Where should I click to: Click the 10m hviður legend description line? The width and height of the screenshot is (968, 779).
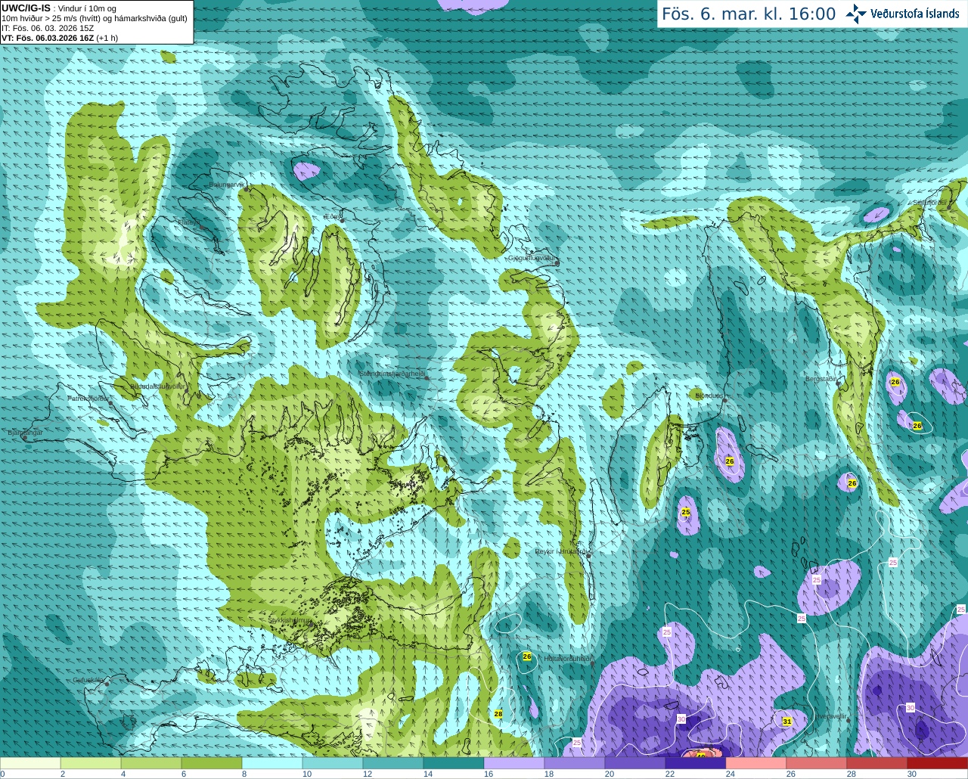click(x=95, y=18)
